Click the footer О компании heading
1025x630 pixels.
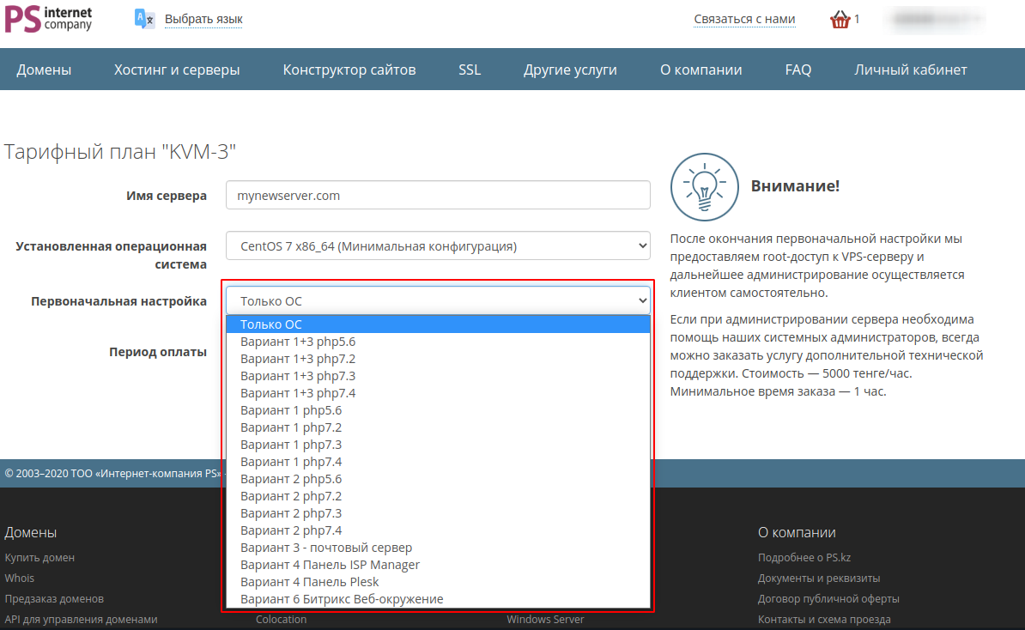coord(797,532)
